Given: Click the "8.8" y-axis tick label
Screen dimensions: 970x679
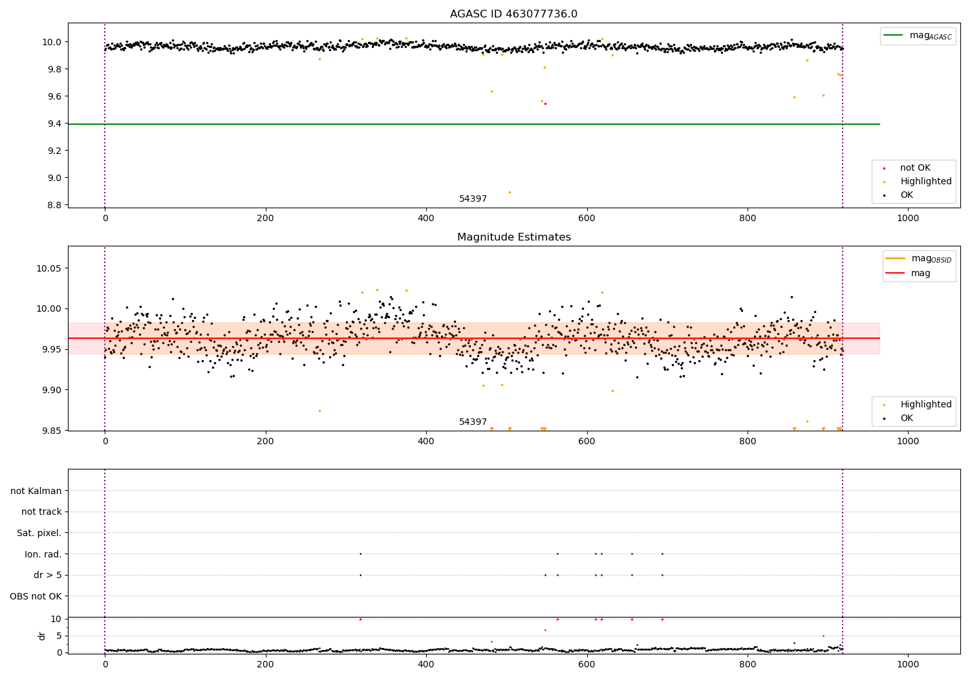Looking at the screenshot, I should click(54, 206).
